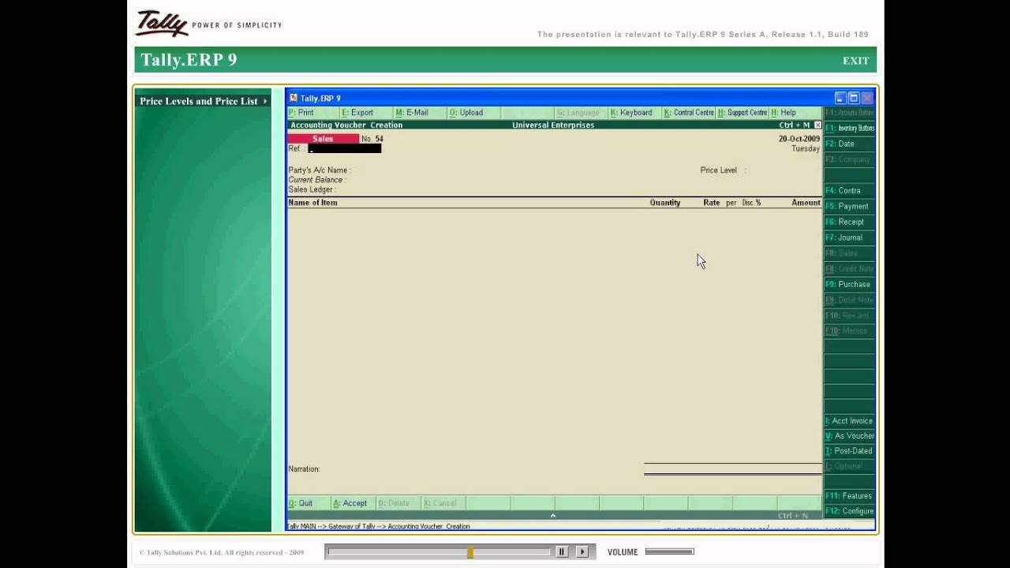Adjust the VOLUME slider

[x=669, y=551]
